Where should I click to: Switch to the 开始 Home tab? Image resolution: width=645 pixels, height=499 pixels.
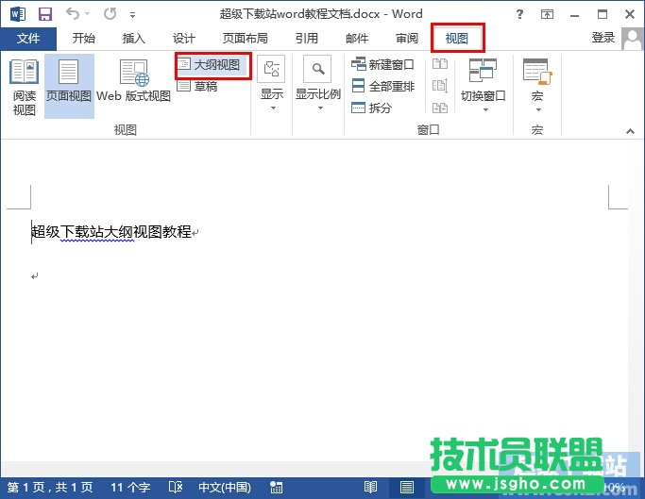click(x=84, y=39)
